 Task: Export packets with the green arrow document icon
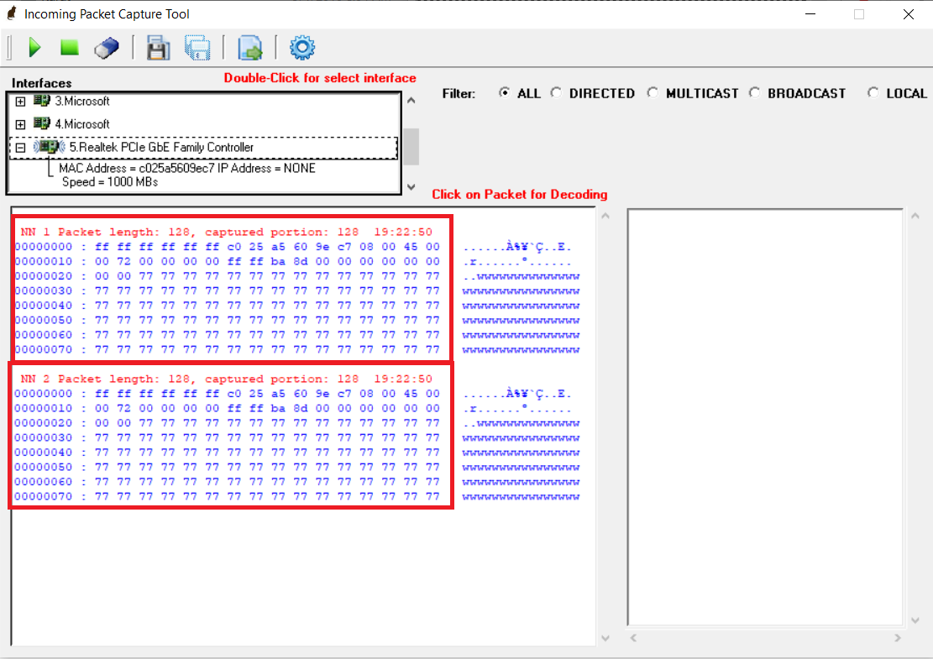[250, 48]
